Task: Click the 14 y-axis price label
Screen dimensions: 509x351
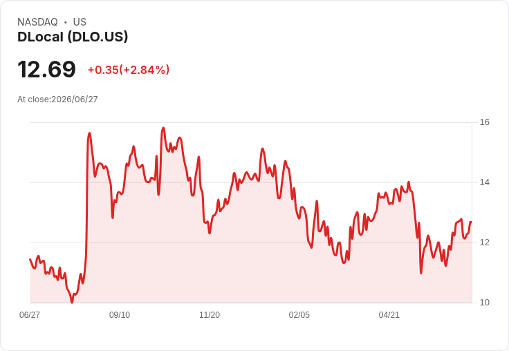Action: tap(484, 182)
